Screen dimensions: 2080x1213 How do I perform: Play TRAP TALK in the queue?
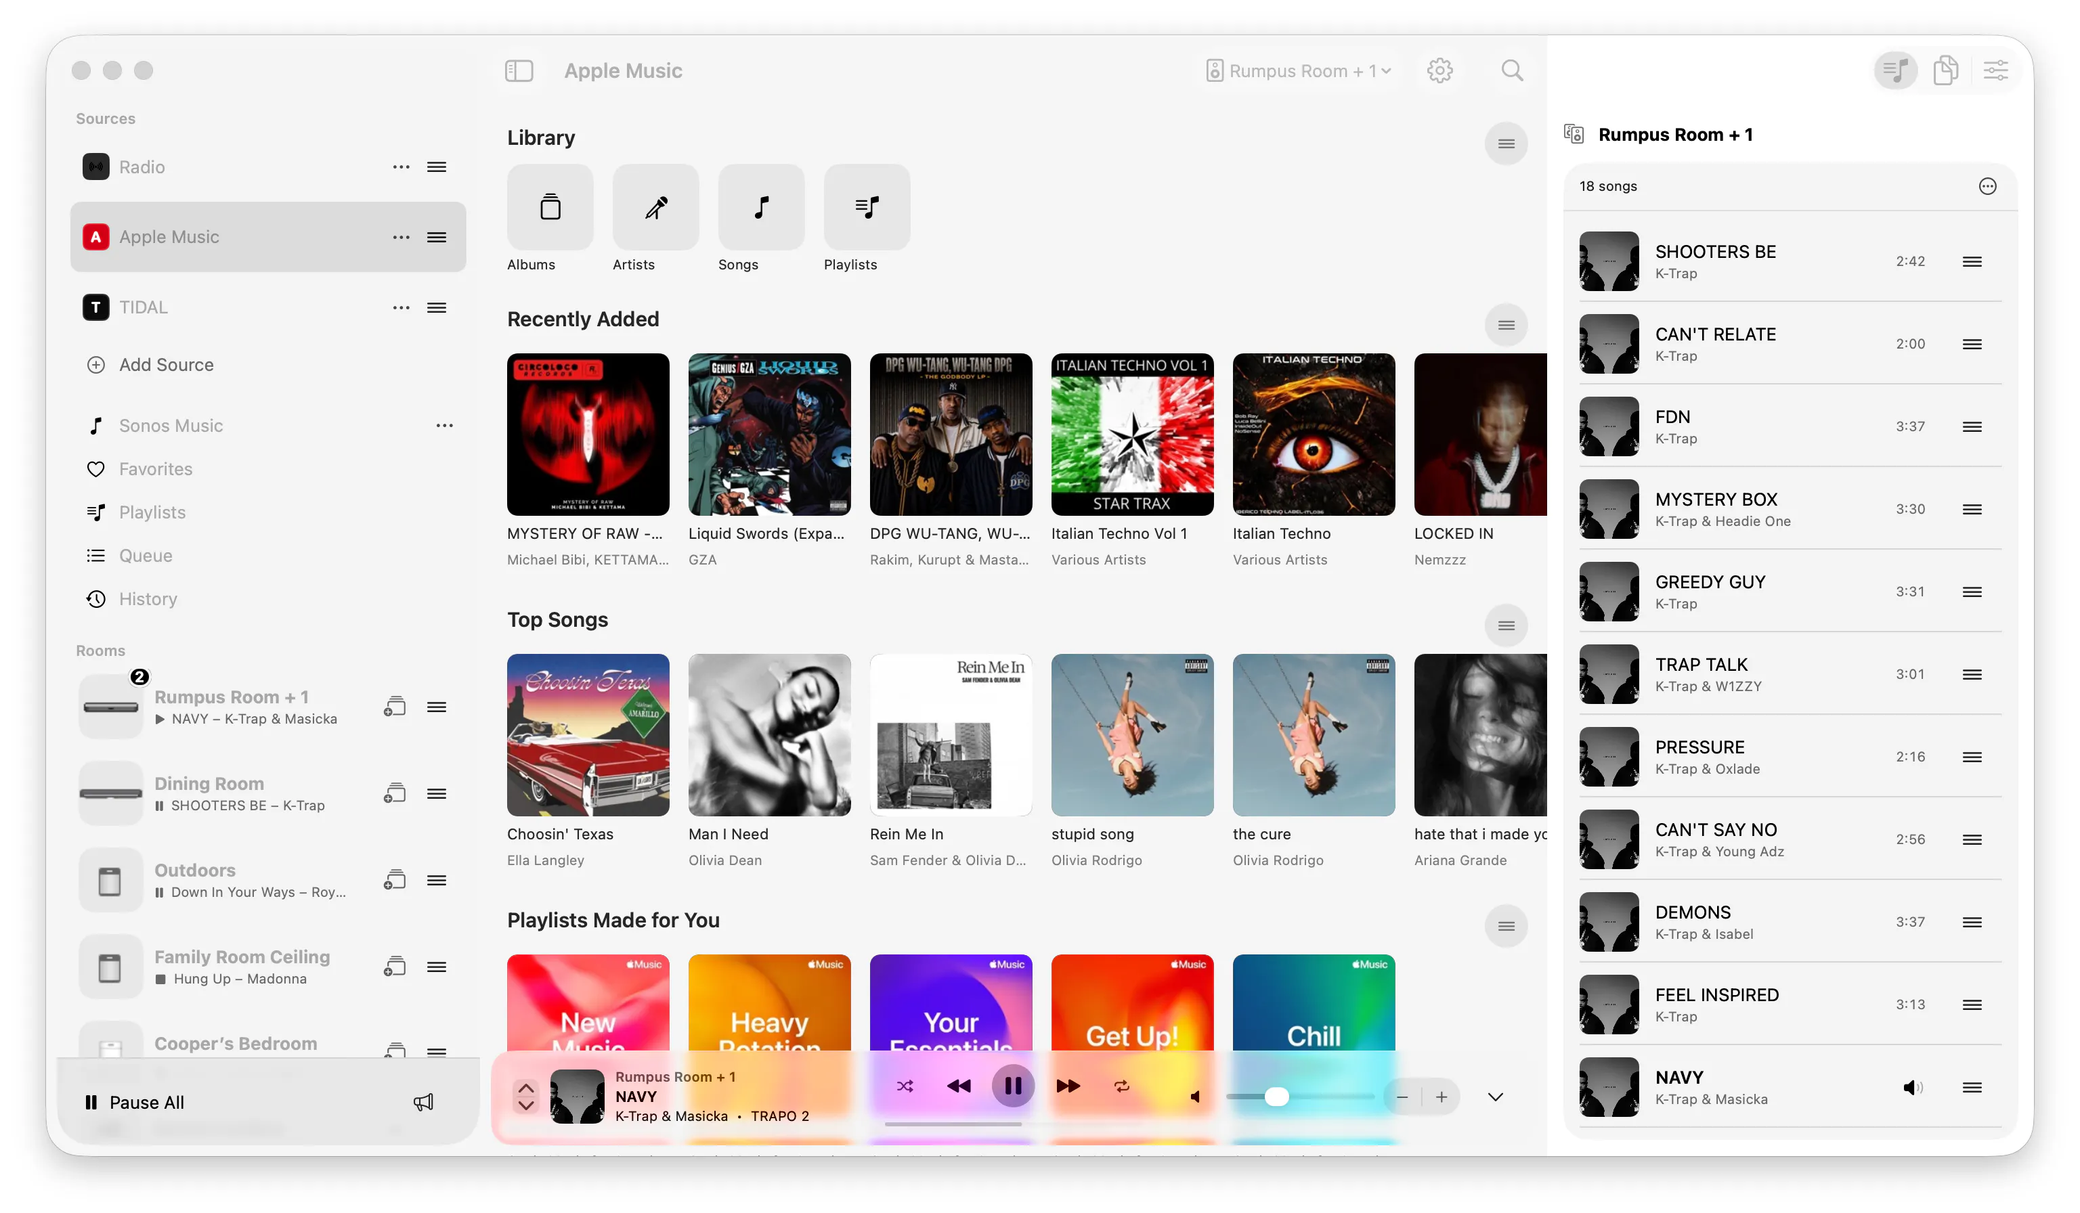pos(1790,674)
